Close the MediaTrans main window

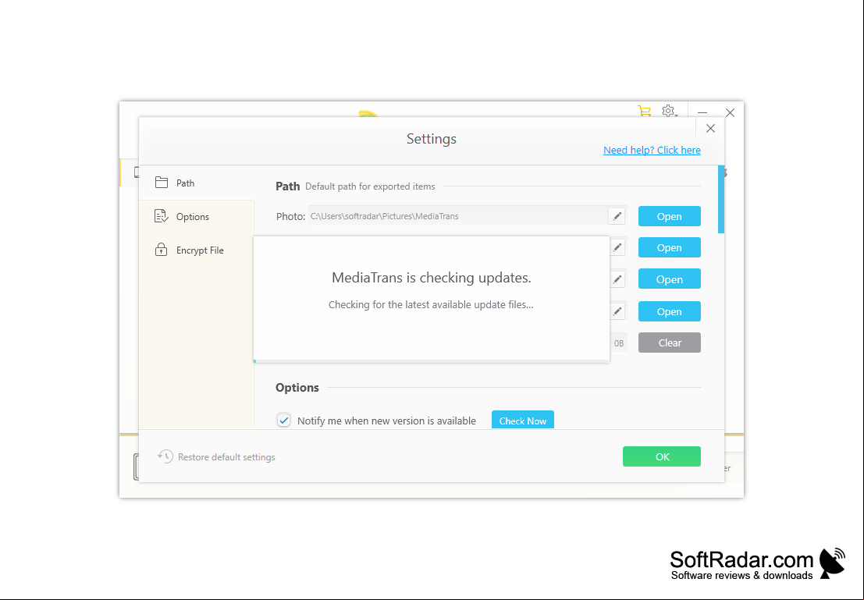click(x=730, y=112)
